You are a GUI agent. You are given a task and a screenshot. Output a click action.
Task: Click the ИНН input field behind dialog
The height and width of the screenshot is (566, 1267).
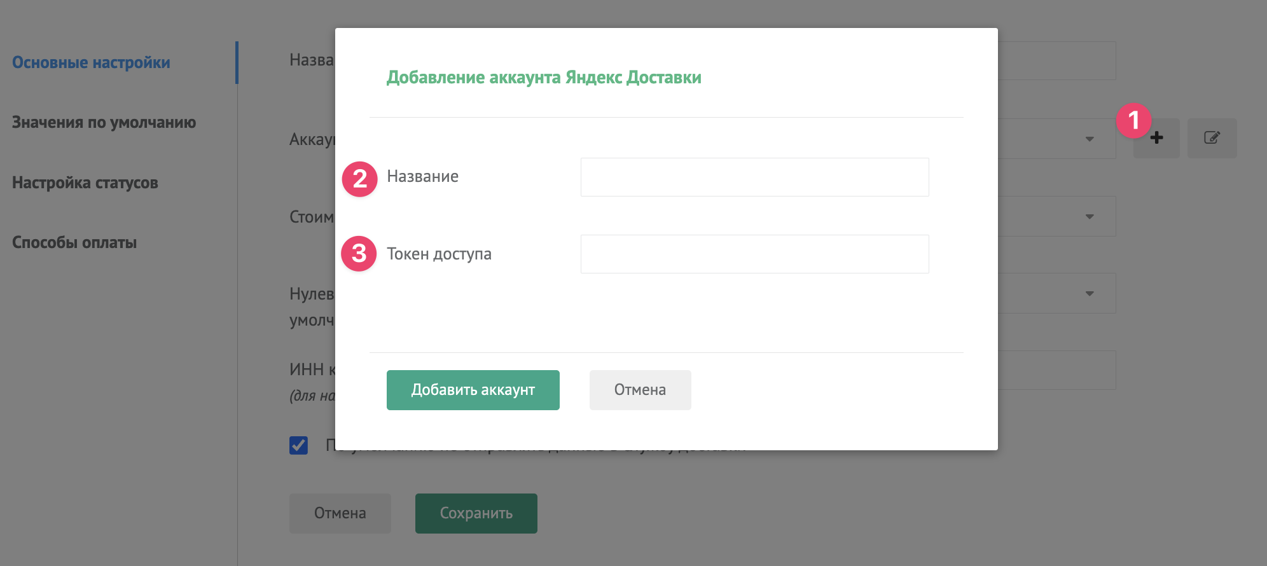click(1056, 370)
